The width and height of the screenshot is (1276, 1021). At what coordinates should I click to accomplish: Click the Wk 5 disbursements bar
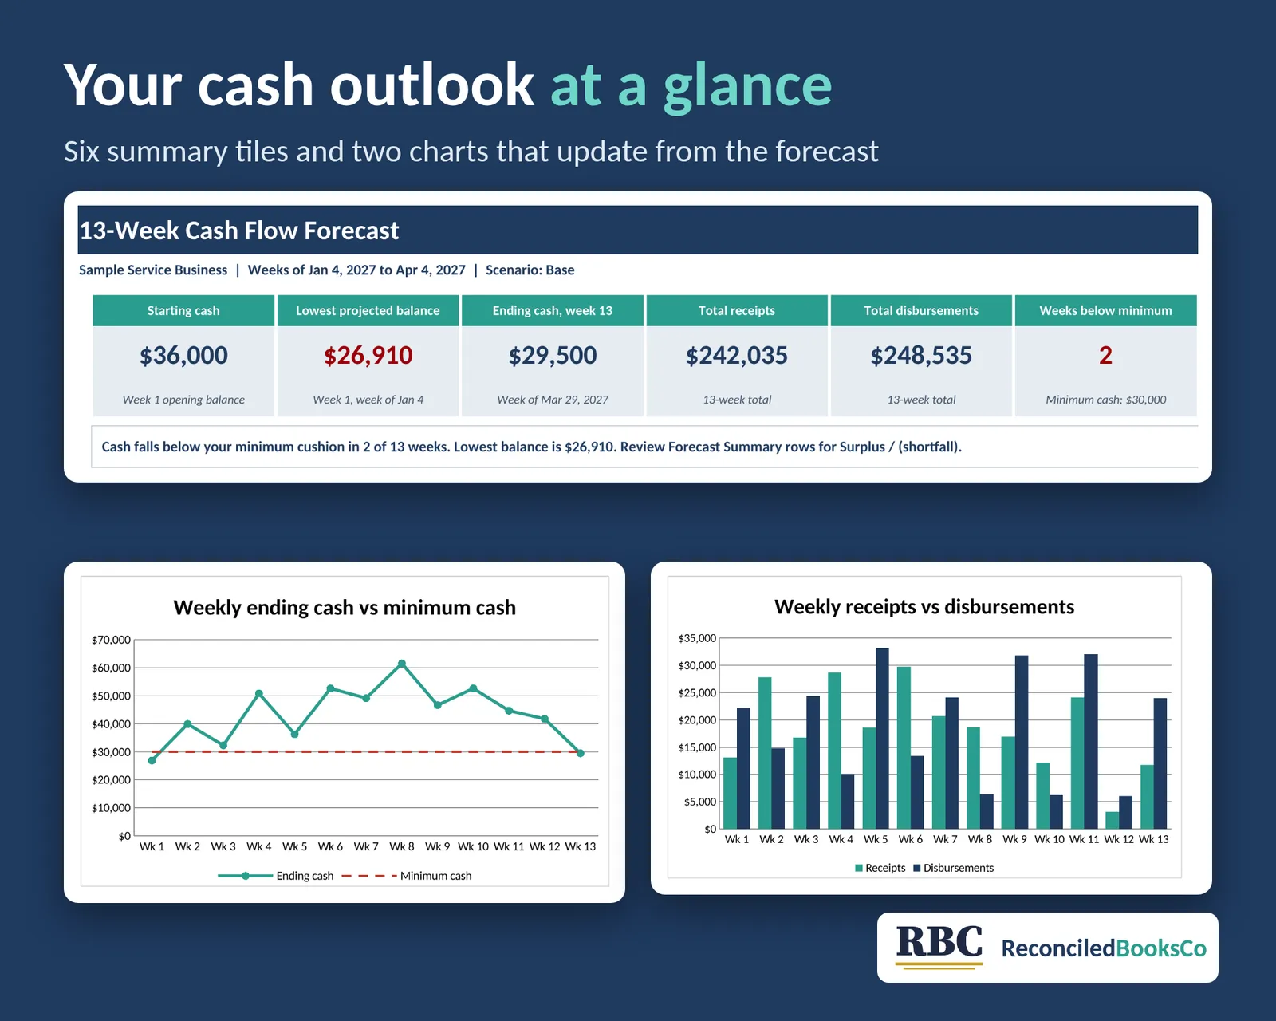882,739
